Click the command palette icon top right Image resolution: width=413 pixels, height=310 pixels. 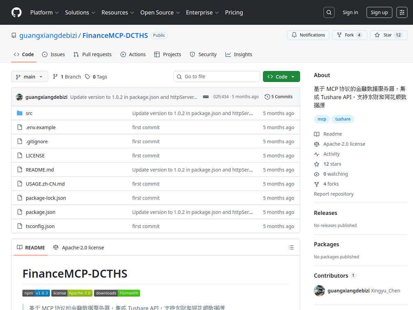click(402, 12)
